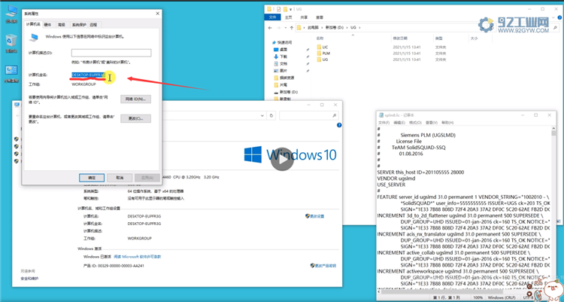Click the 更改(C)... button in System Properties

[x=135, y=118]
